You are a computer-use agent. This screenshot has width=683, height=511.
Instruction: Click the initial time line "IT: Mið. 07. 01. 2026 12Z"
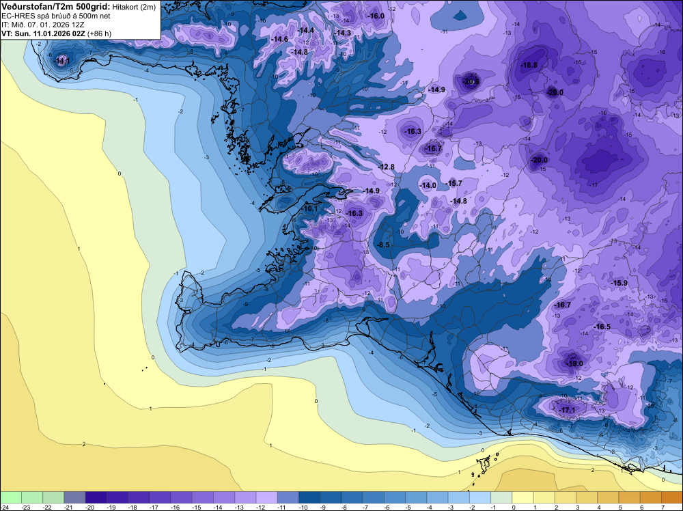(43, 25)
